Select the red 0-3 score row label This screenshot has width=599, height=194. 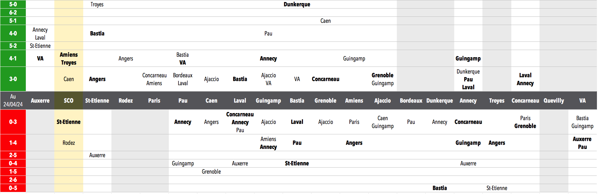(x=13, y=122)
